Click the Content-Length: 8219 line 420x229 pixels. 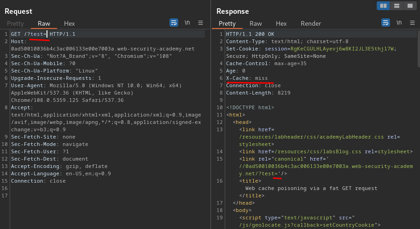click(258, 93)
